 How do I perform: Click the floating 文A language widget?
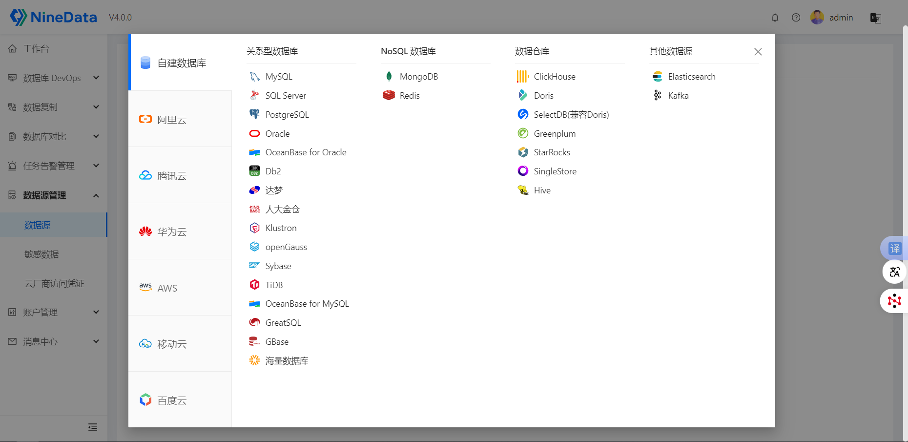click(x=894, y=272)
